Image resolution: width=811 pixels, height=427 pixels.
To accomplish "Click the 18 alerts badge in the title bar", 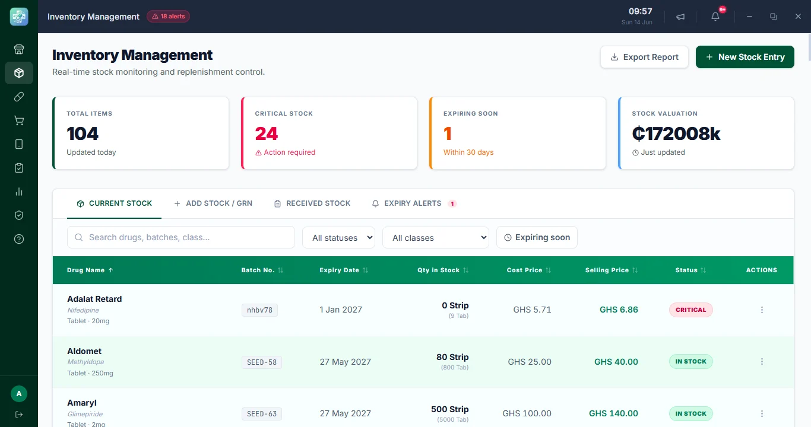I will pos(169,17).
